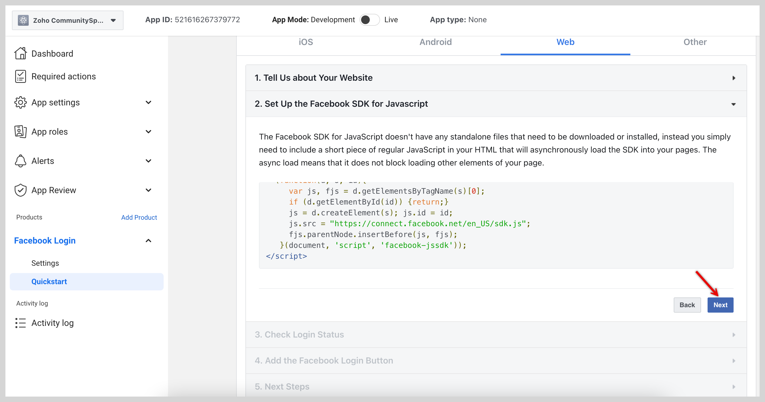This screenshot has height=402, width=765.
Task: Open Facebook Login Settings item
Action: tap(45, 263)
